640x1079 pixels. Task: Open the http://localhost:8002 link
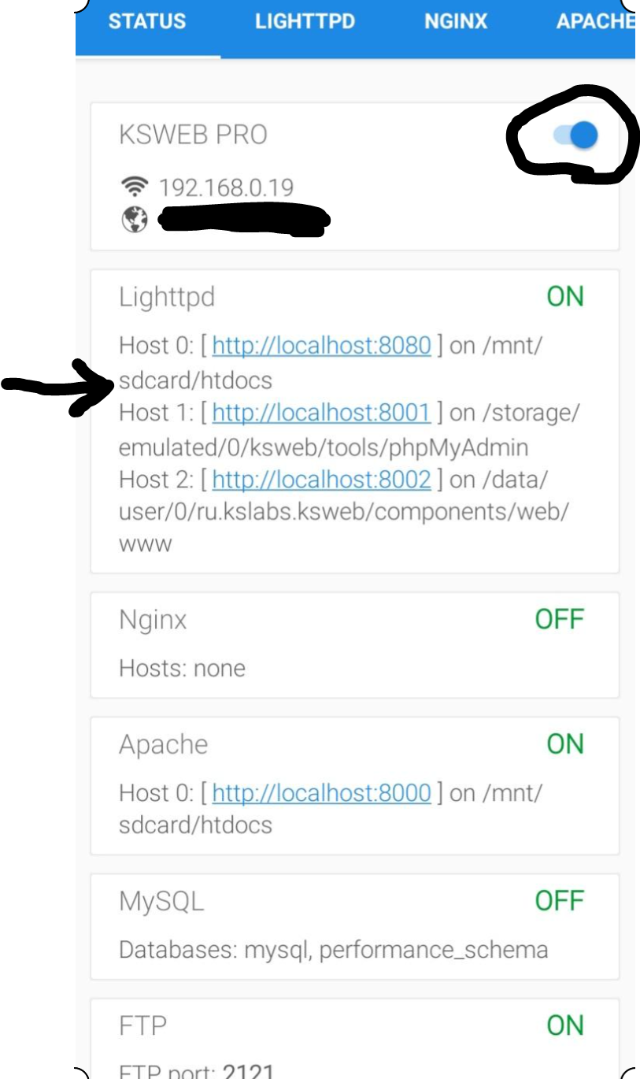tap(321, 479)
